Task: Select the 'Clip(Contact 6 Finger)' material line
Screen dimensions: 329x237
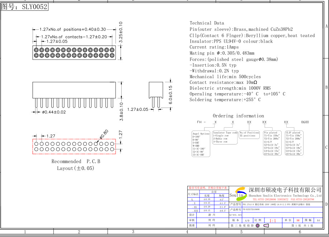Action: point(252,35)
